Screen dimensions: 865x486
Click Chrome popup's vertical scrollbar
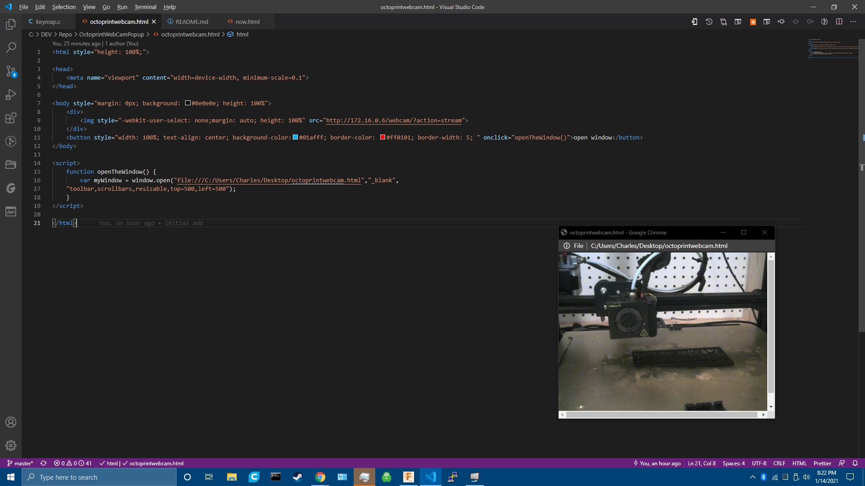[771, 326]
